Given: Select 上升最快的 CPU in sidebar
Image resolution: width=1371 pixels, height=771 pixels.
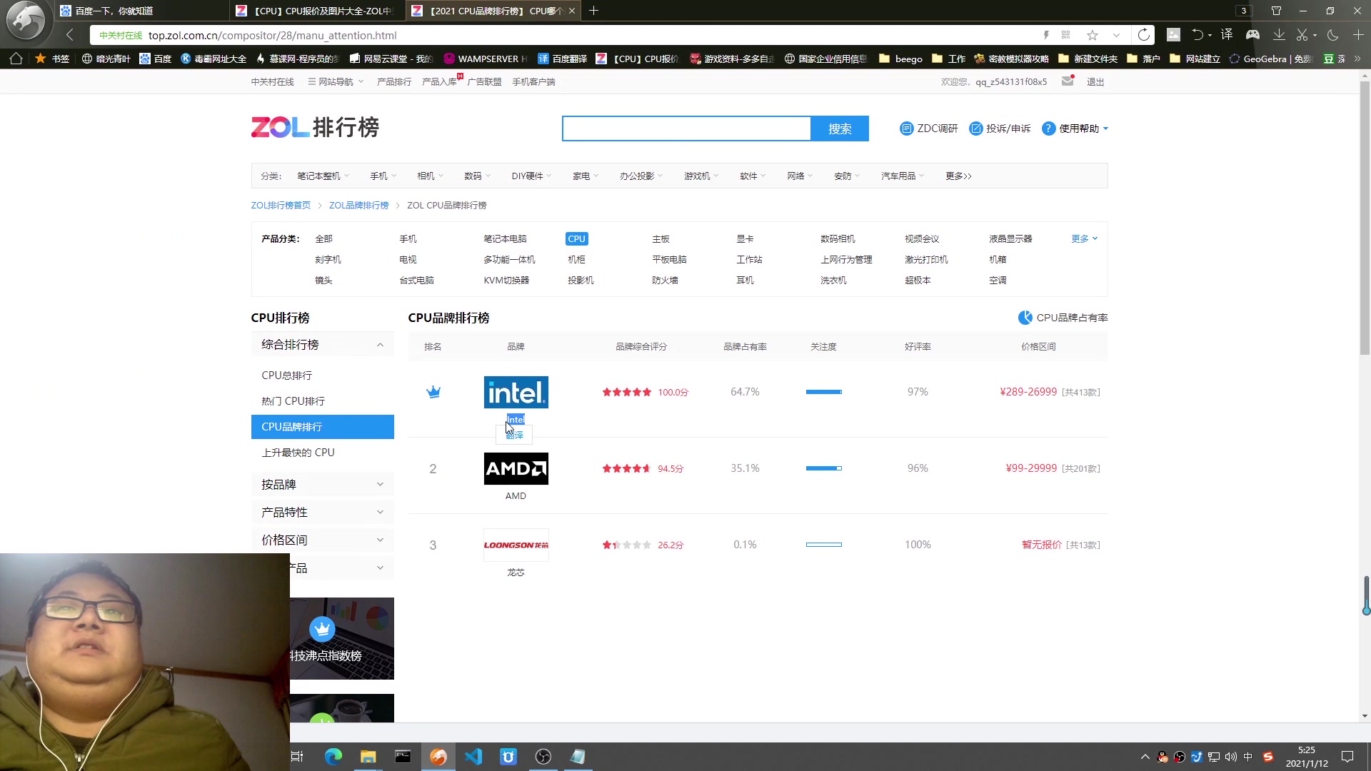Looking at the screenshot, I should pyautogui.click(x=298, y=453).
